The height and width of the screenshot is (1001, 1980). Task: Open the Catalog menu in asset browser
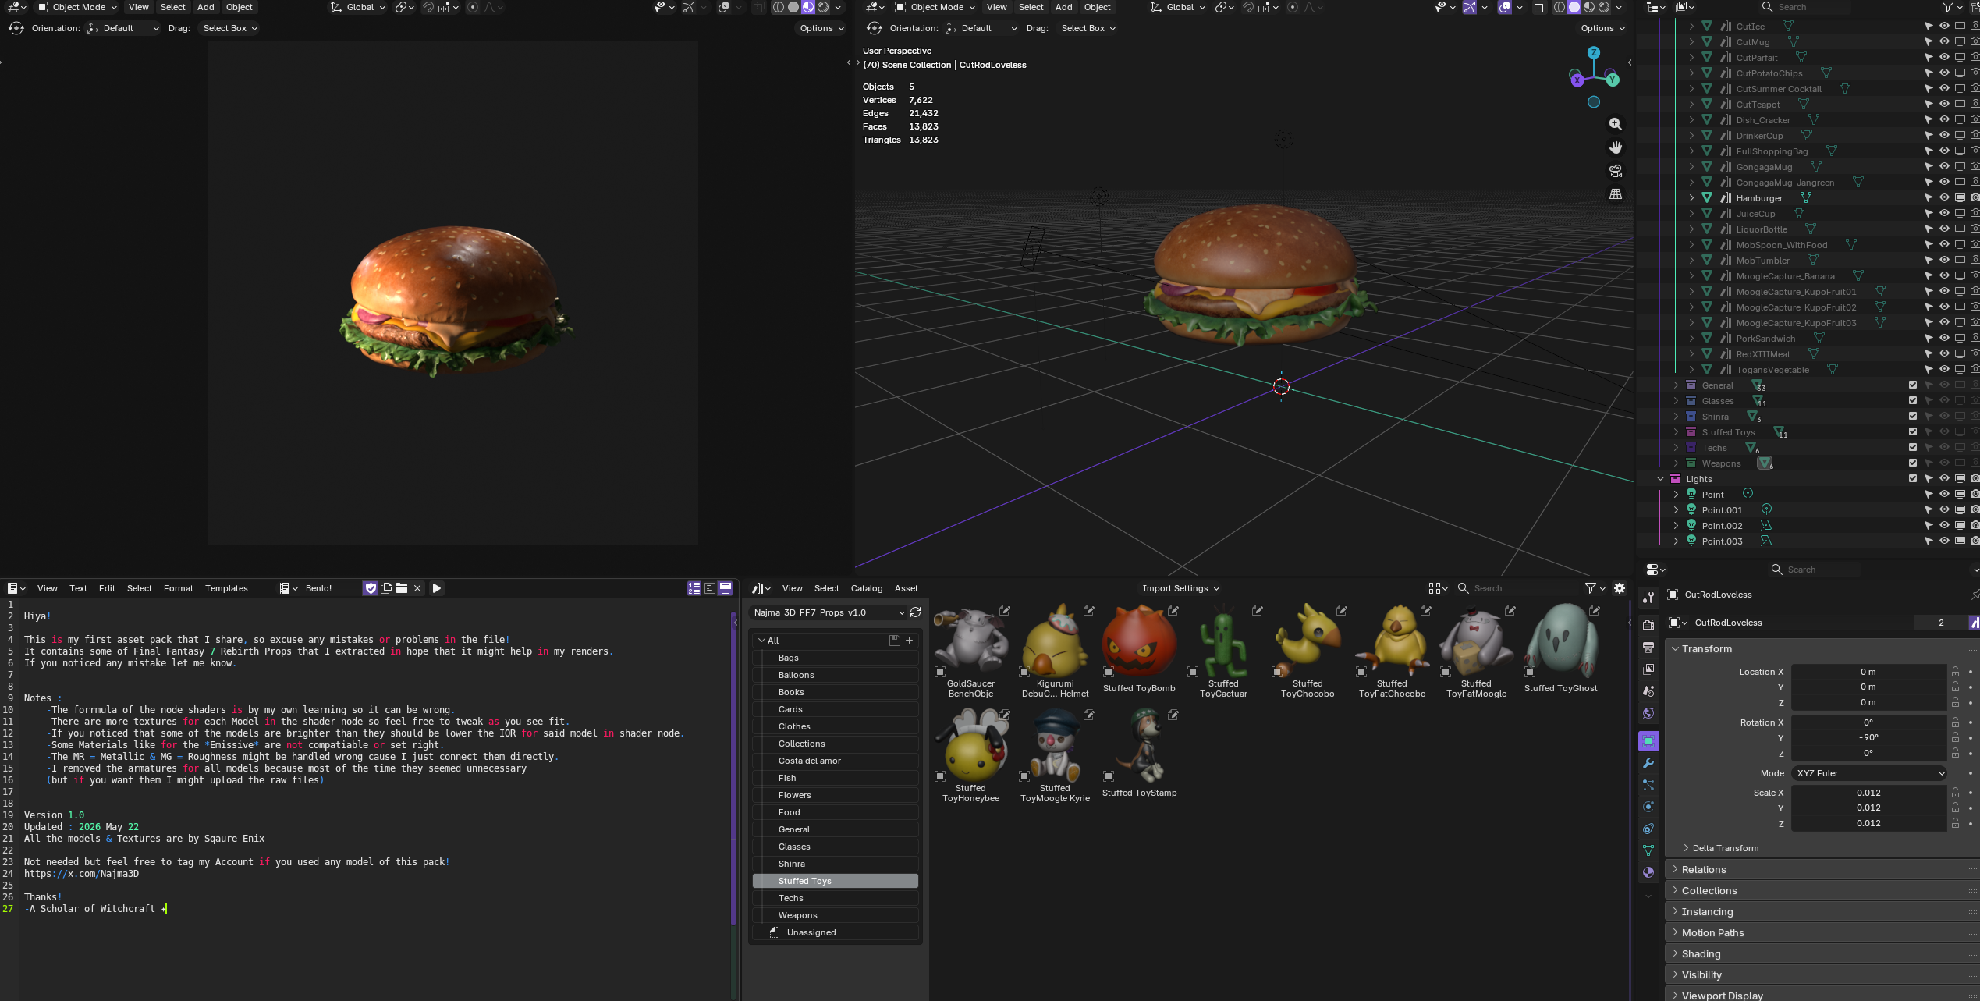(x=867, y=588)
